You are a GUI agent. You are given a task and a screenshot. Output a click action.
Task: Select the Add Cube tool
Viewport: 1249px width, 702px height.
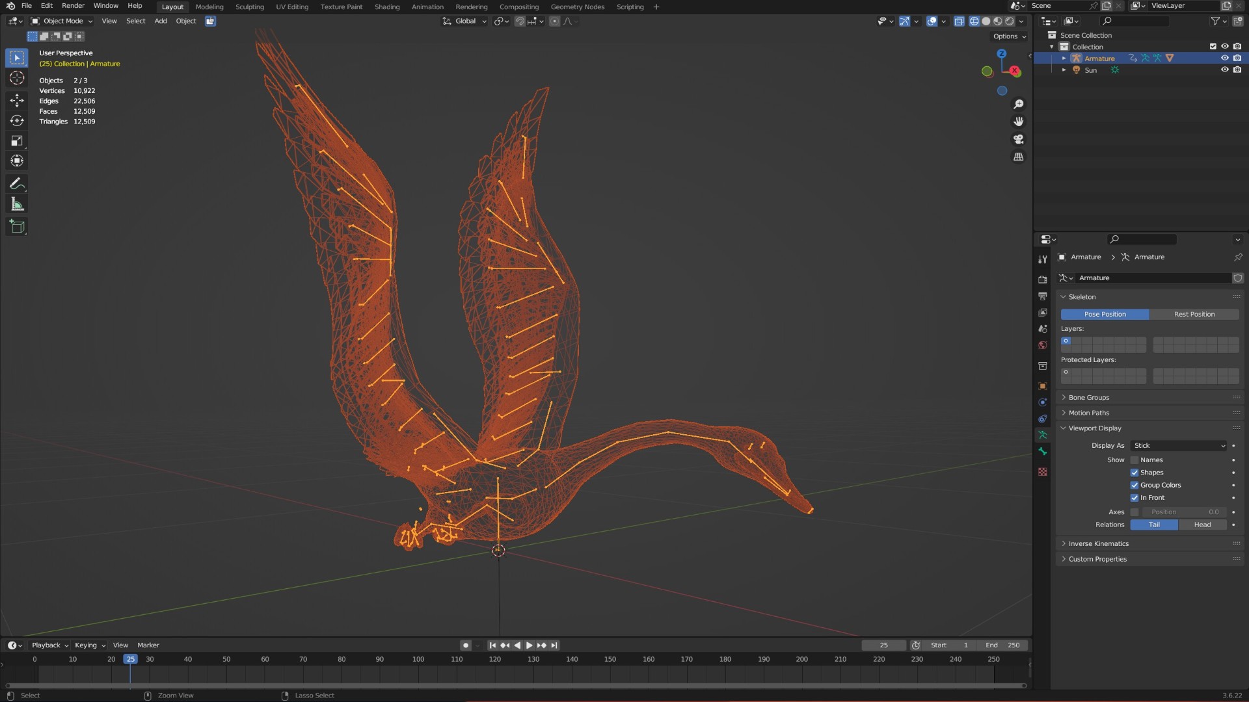[x=17, y=227]
